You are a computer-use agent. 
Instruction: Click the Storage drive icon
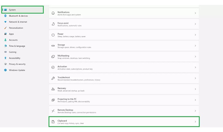point(53,46)
